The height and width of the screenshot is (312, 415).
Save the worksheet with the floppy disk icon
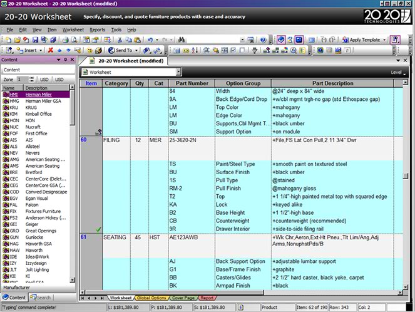[x=35, y=40]
